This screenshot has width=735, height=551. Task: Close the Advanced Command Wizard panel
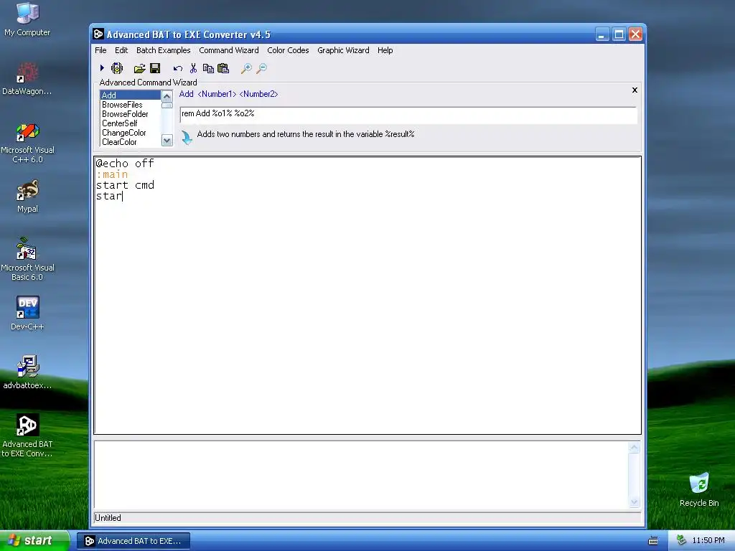coord(635,90)
